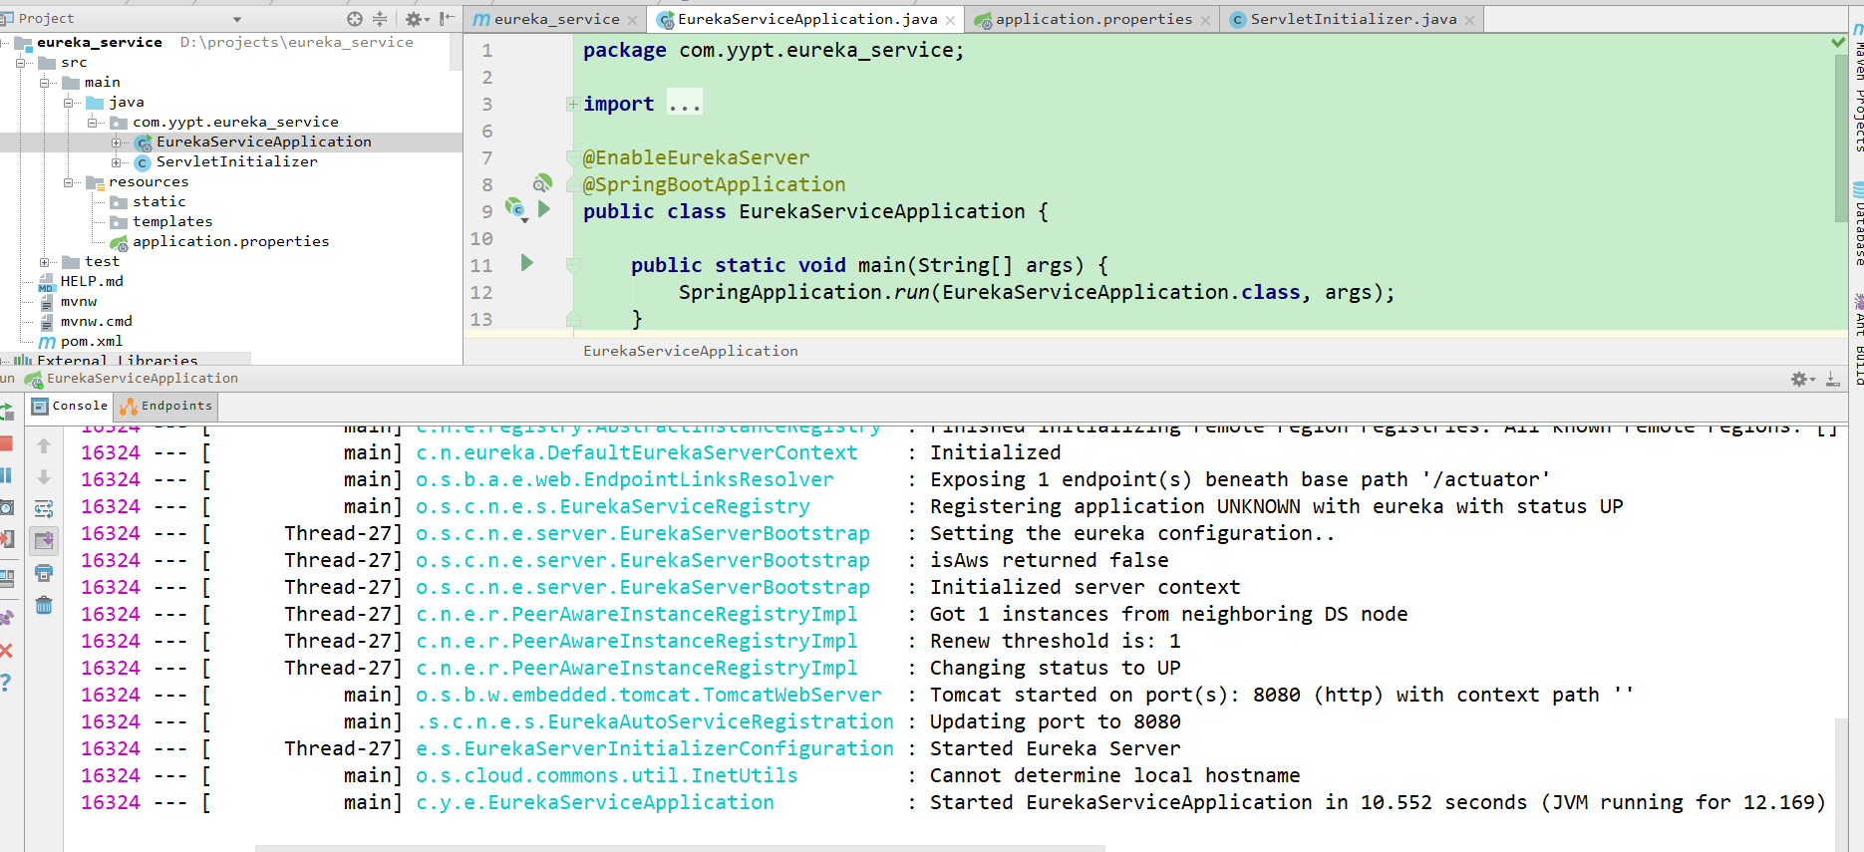Rerun EureakaServiceApplication in Run panel
The width and height of the screenshot is (1864, 852).
(x=6, y=411)
